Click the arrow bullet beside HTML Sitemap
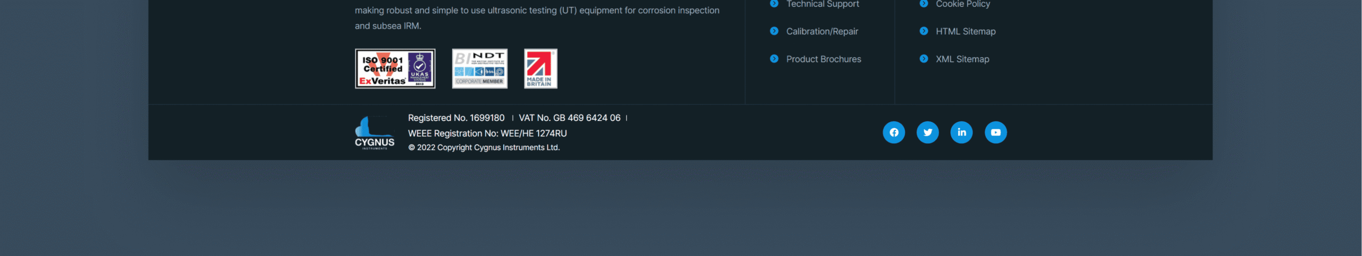The width and height of the screenshot is (1362, 256). [x=924, y=31]
